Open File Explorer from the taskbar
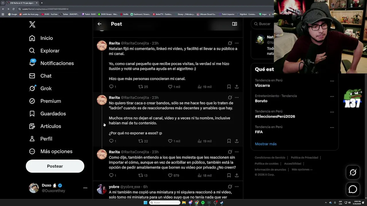This screenshot has height=206, width=367. (x=184, y=203)
